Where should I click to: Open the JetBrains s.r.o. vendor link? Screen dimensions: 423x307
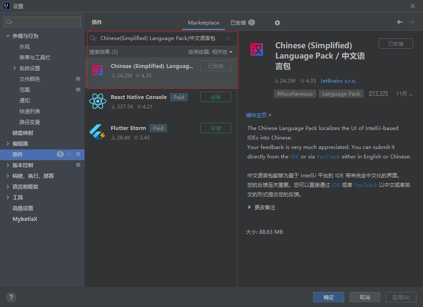pyautogui.click(x=338, y=81)
